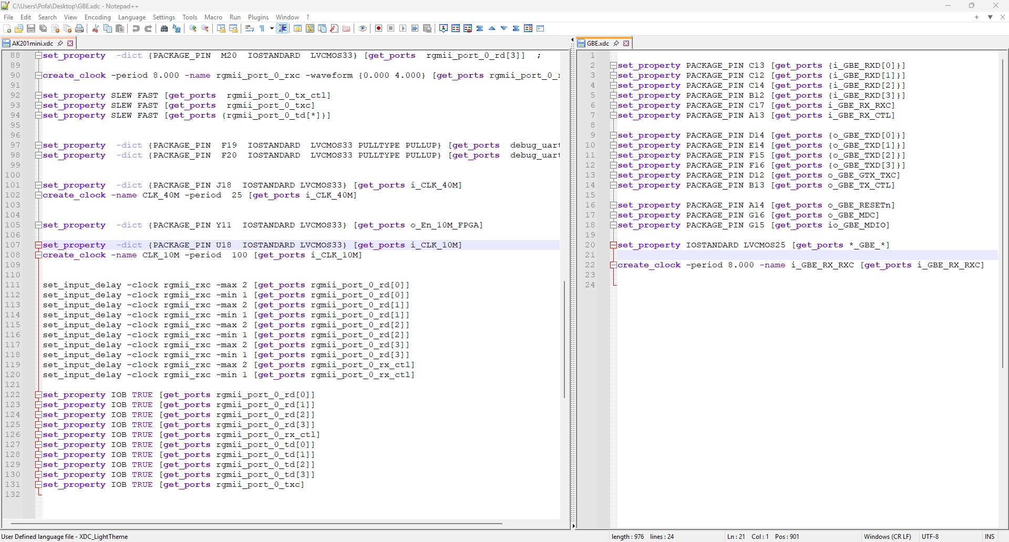Toggle the Word Wrap icon
This screenshot has height=542, width=1009.
pos(250,28)
